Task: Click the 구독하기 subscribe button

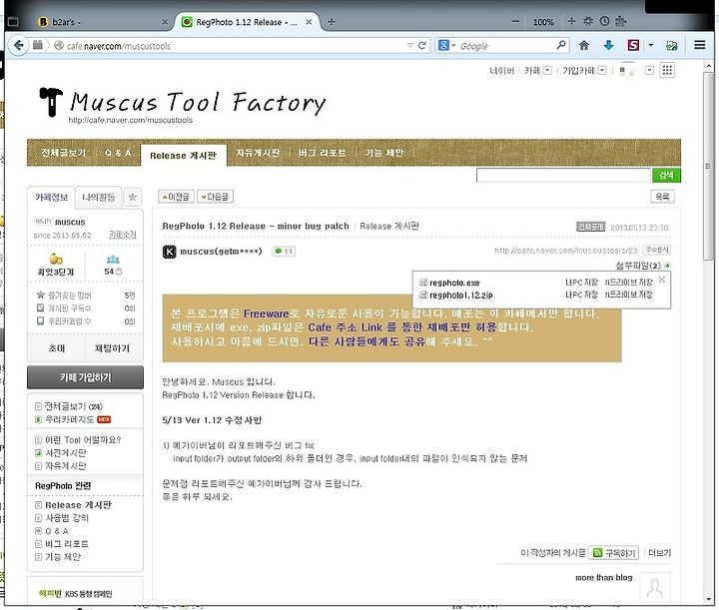Action: coord(614,553)
